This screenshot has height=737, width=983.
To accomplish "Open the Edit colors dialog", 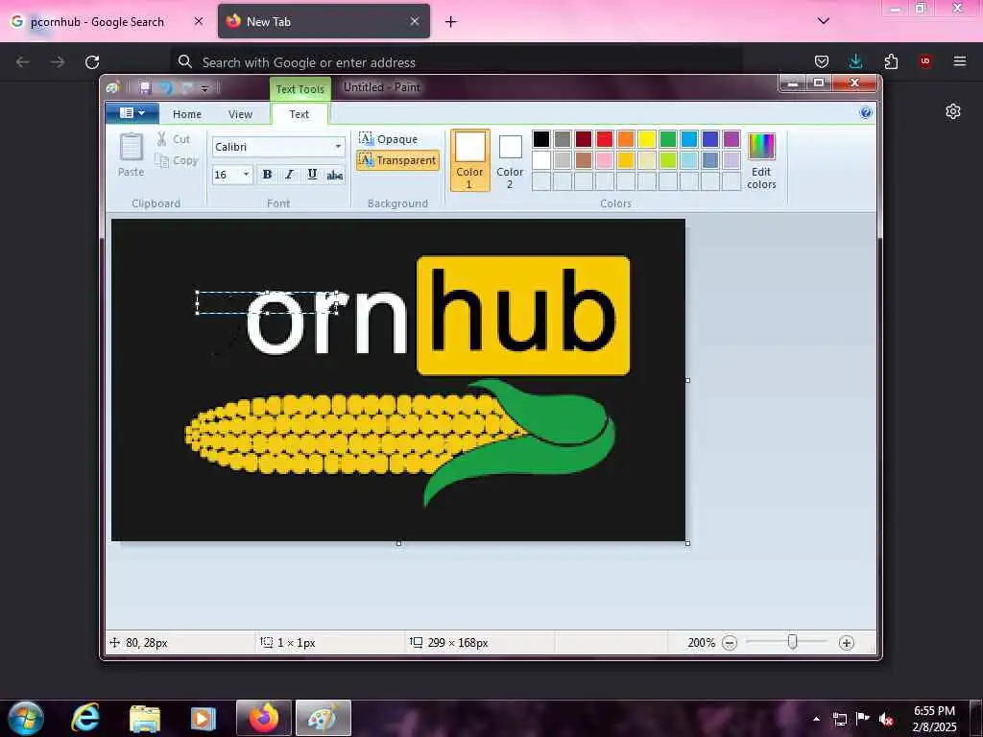I will click(761, 160).
